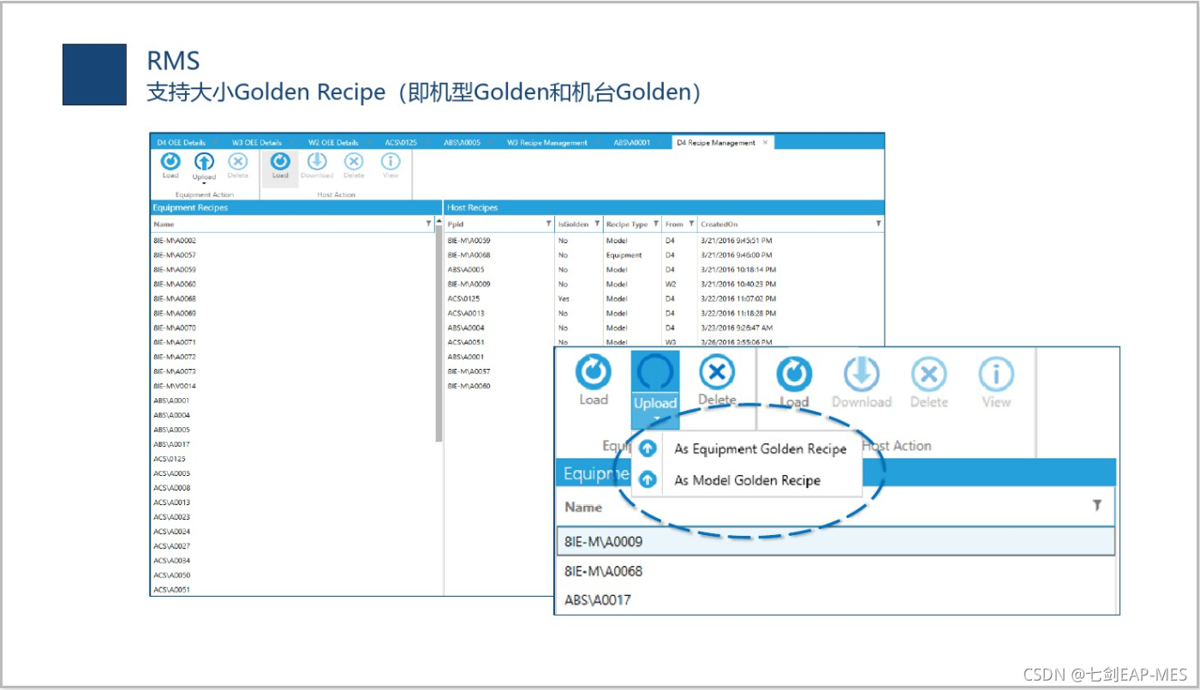The height and width of the screenshot is (690, 1200).
Task: Click the highlighted Host Action Load icon in the main window
Action: pos(280,161)
